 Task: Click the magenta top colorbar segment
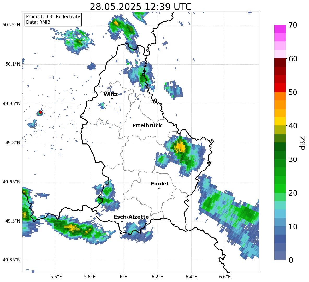click(280, 29)
